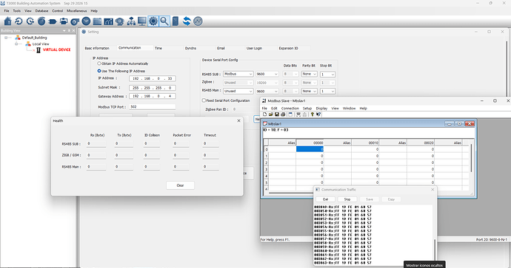Click Exit in Communication Traffic window

coord(326,199)
